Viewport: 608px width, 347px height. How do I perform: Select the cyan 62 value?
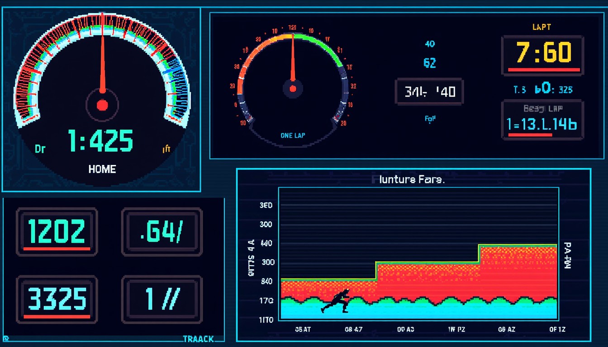[x=430, y=63]
